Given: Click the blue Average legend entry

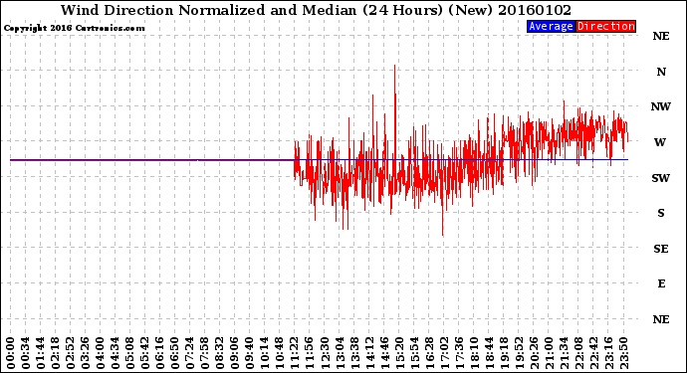Looking at the screenshot, I should 551,26.
